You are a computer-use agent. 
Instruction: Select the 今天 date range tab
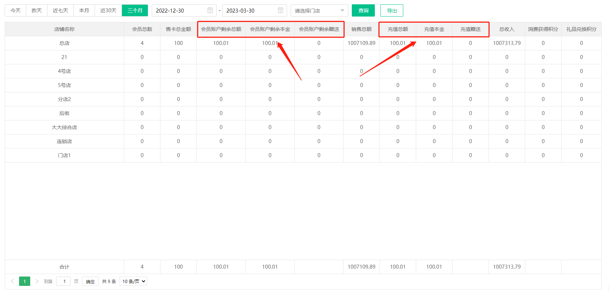pos(15,10)
